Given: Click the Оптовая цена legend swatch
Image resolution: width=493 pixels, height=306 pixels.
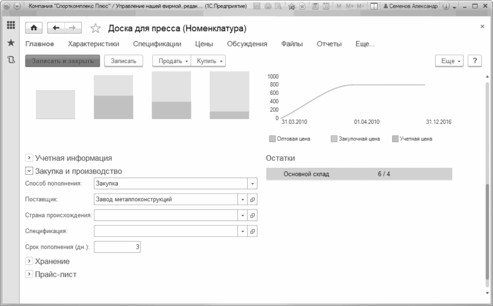Looking at the screenshot, I should coord(272,139).
